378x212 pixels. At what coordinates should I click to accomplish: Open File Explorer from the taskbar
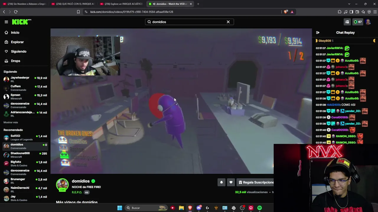coord(181,208)
